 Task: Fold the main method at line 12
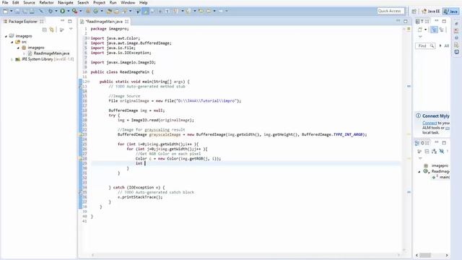[88, 82]
